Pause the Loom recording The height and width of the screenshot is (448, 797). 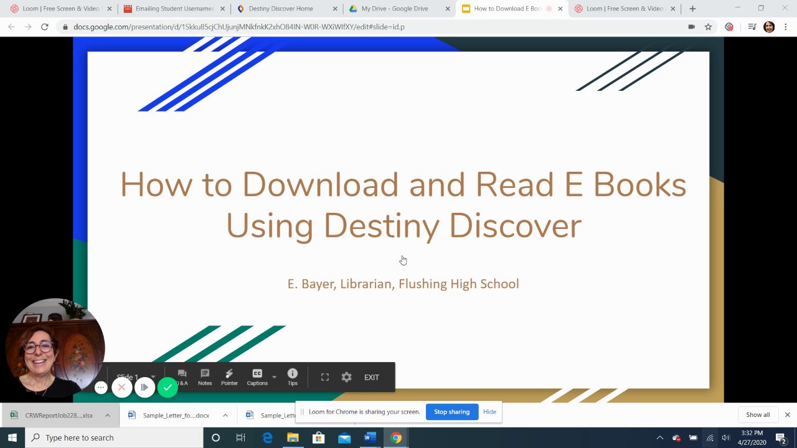click(144, 388)
